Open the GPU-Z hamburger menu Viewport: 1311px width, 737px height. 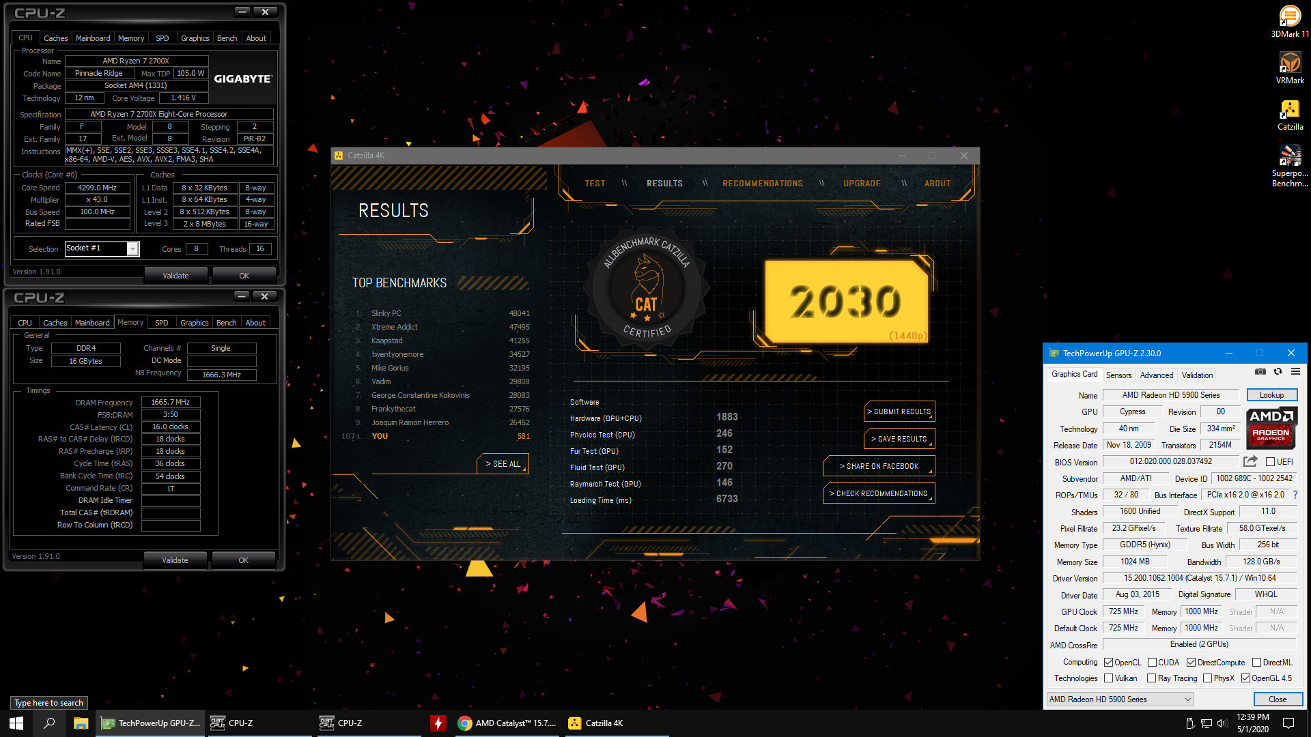tap(1295, 372)
